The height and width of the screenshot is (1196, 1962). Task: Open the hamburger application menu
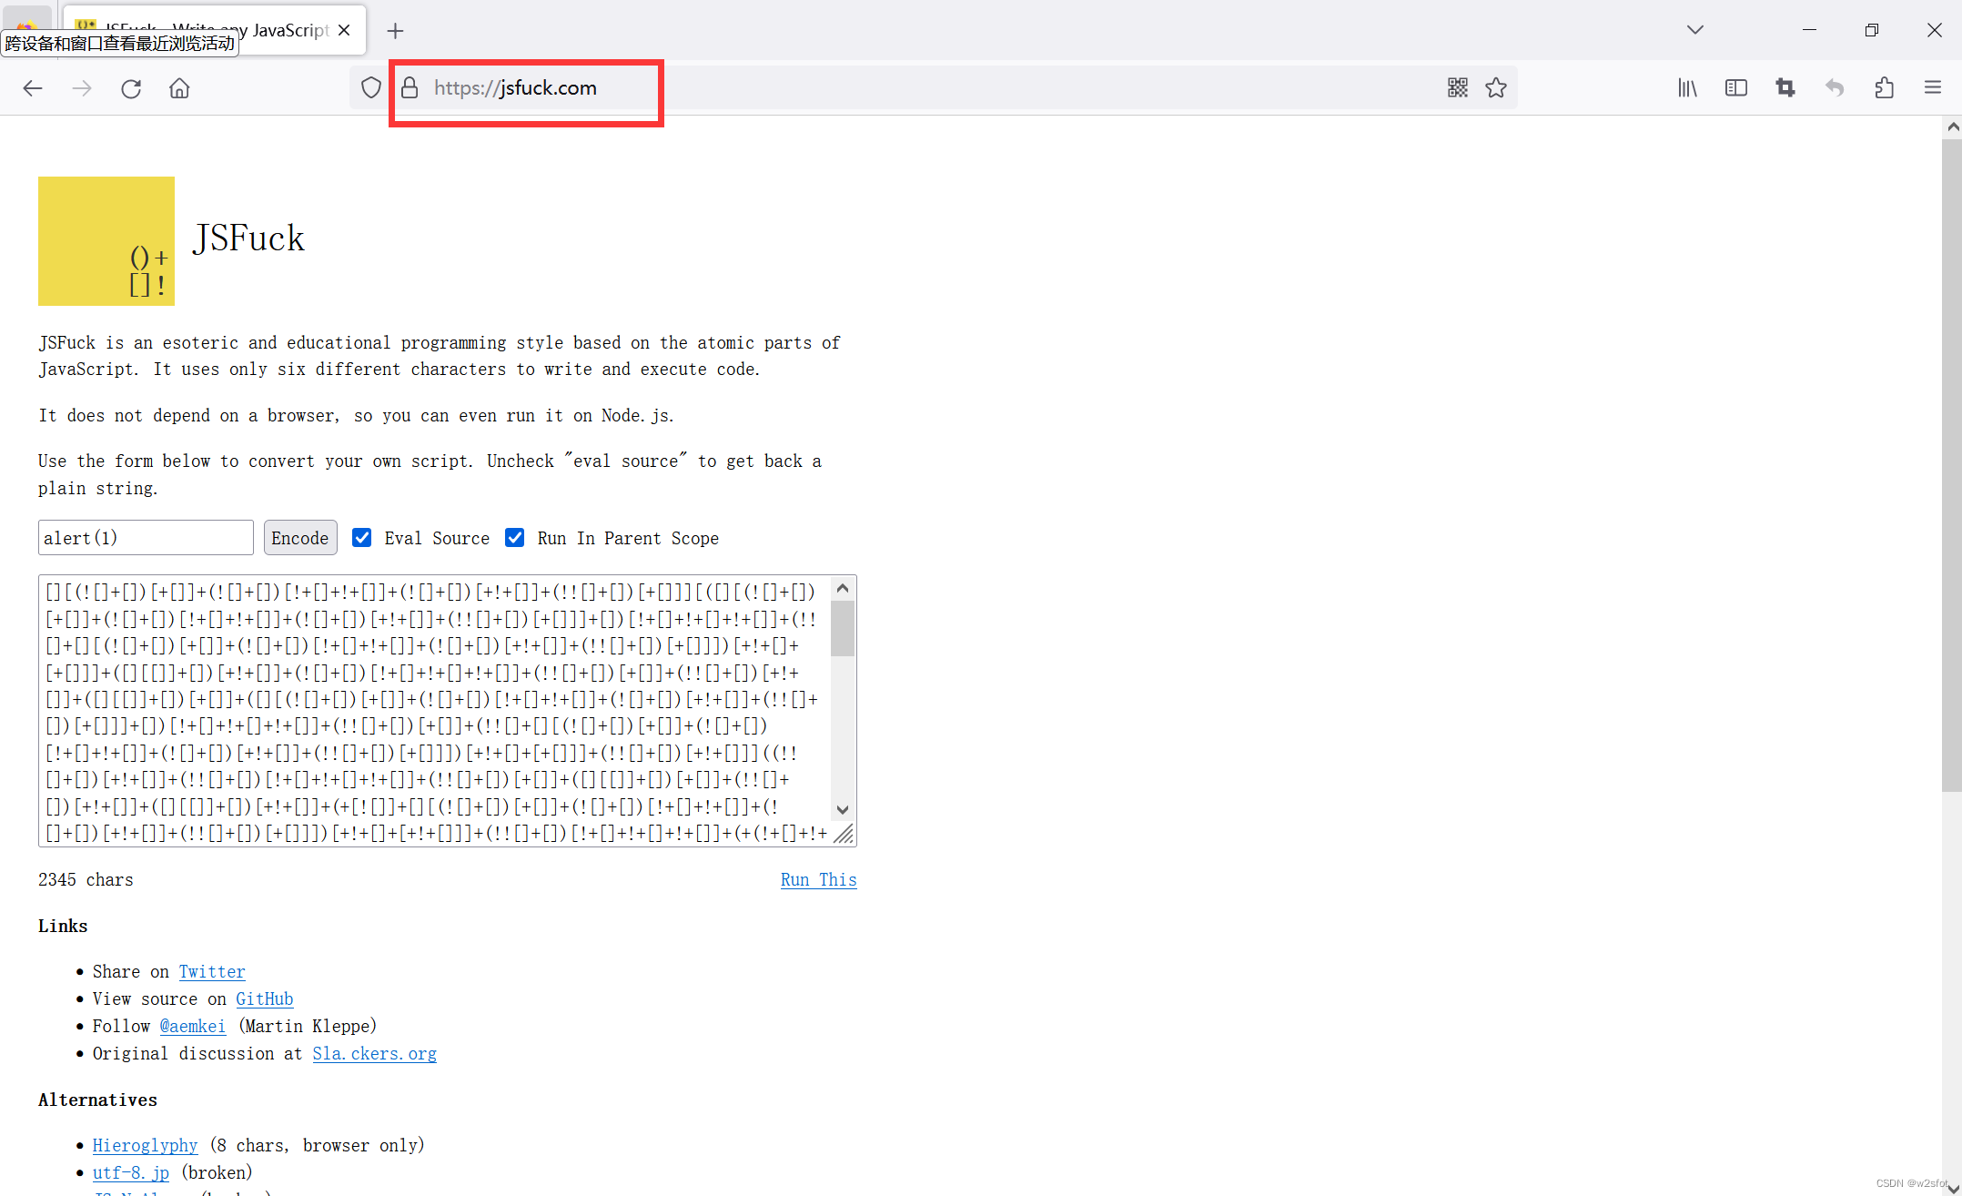(x=1933, y=88)
